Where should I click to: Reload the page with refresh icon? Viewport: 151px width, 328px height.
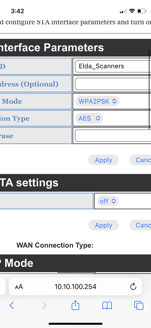pos(133,286)
